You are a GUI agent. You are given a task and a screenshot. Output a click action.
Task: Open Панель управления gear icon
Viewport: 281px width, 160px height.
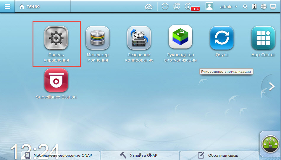click(x=56, y=38)
